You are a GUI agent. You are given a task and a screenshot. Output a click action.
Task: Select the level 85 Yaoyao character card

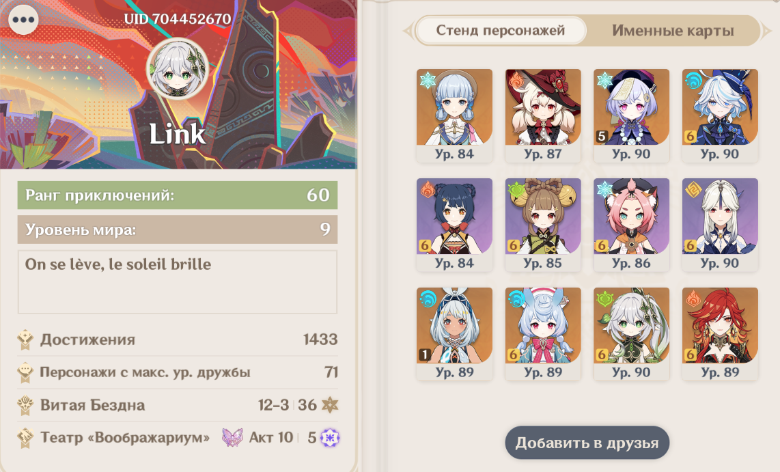[x=543, y=225]
